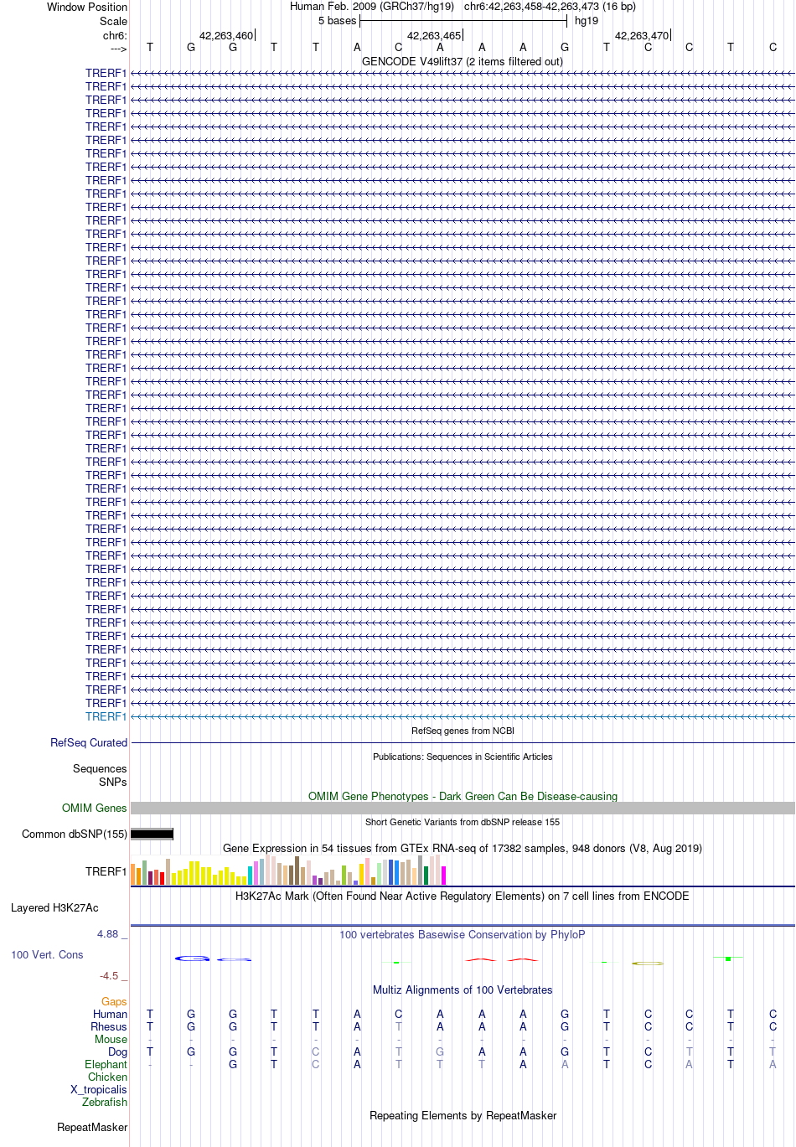This screenshot has height=1147, width=796.
Task: Open the Sequences track label
Action: click(100, 768)
